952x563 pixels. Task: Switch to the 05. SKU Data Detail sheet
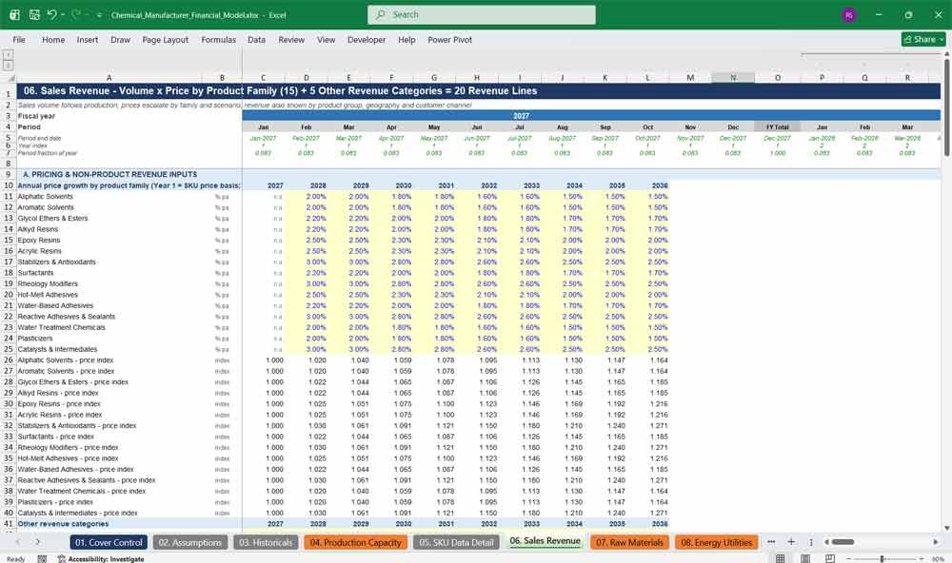pos(457,542)
